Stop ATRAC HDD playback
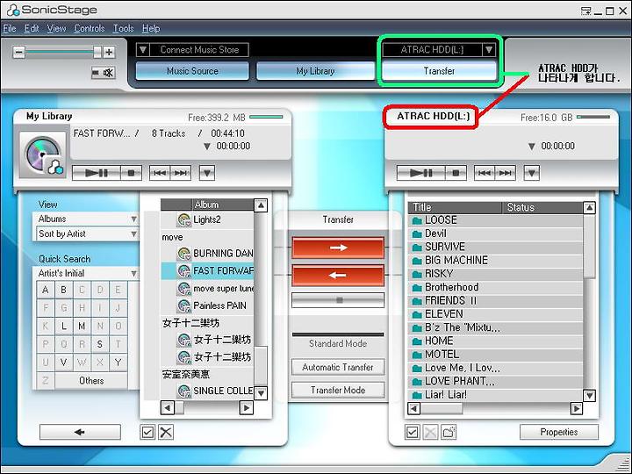The height and width of the screenshot is (474, 632). (456, 173)
